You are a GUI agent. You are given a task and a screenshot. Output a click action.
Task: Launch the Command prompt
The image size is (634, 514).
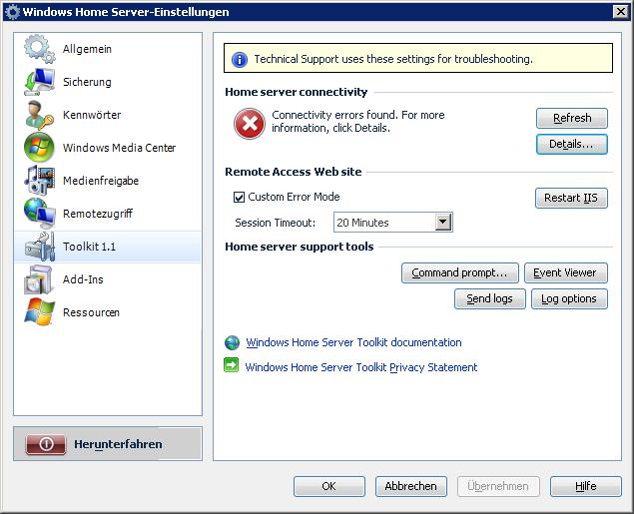pyautogui.click(x=460, y=272)
